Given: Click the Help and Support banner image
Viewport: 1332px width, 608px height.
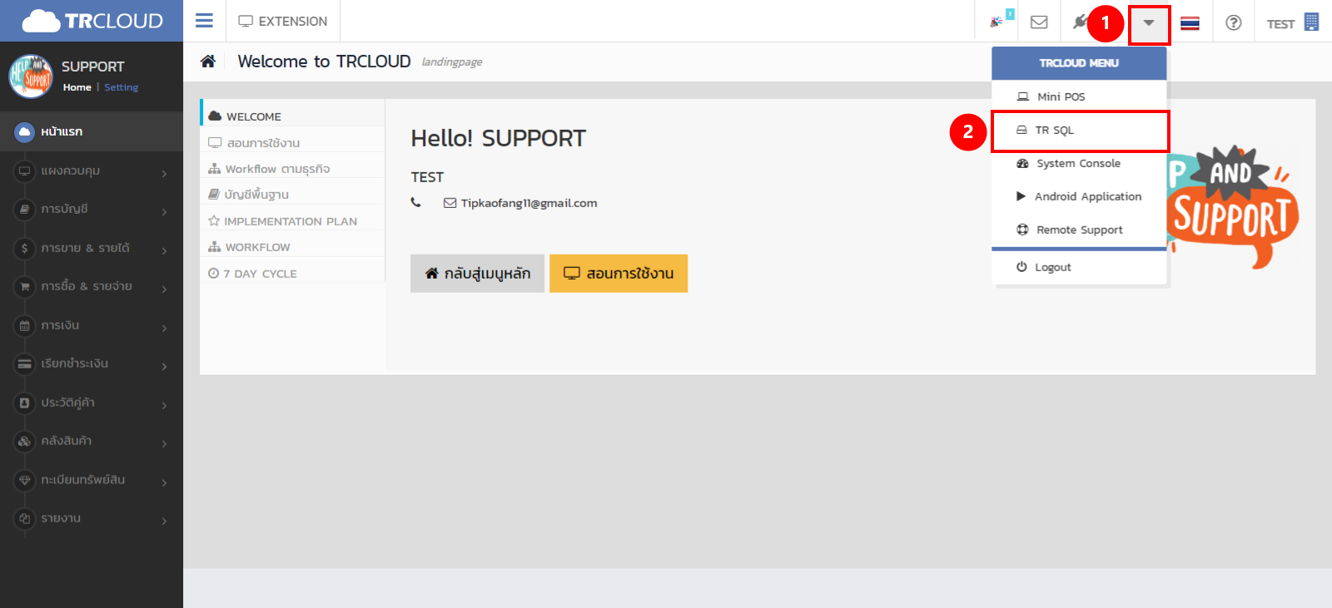Looking at the screenshot, I should tap(1232, 208).
